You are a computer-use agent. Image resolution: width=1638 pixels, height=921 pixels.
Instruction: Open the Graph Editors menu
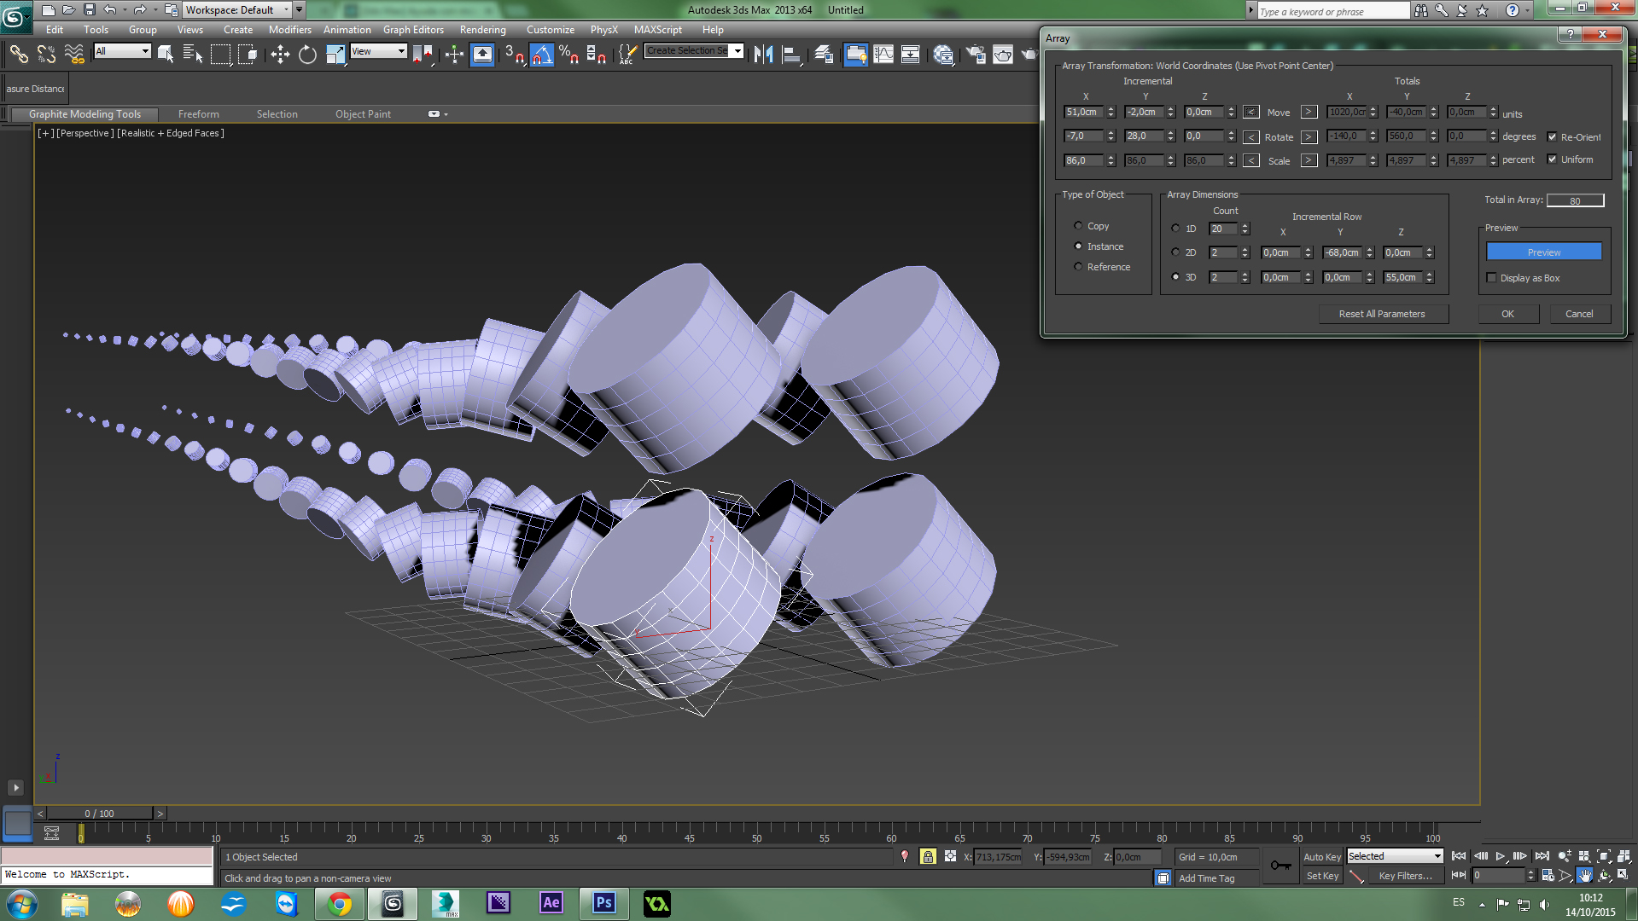coord(413,30)
